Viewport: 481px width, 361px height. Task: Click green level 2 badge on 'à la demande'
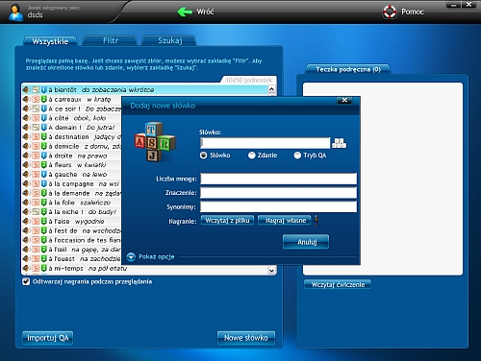point(44,193)
